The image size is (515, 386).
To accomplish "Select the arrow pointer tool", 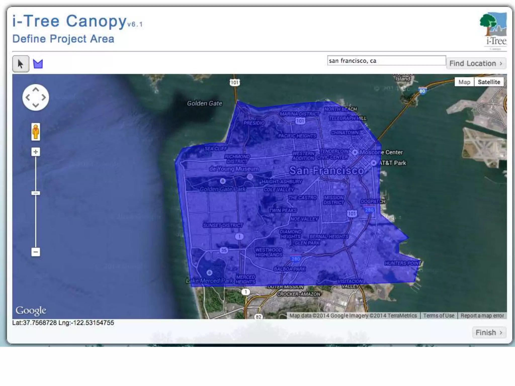I will [x=21, y=64].
